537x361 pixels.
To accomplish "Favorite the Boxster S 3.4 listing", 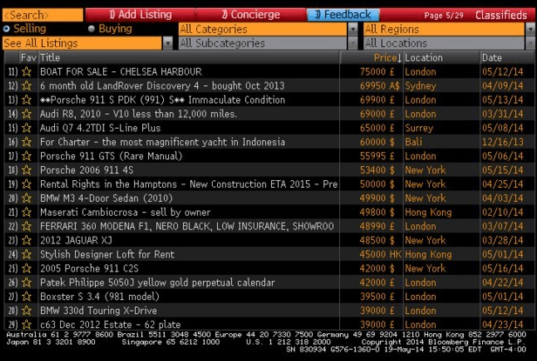I will [x=26, y=297].
